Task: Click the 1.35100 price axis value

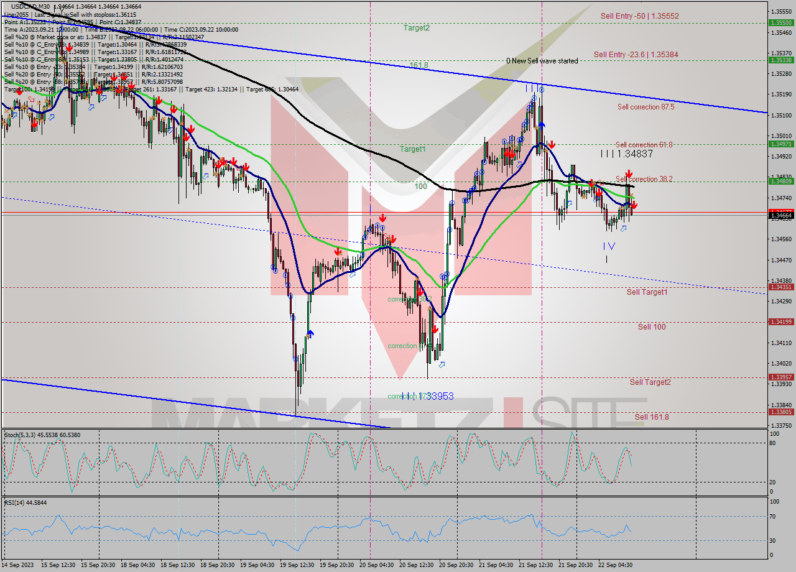Action: pyautogui.click(x=781, y=115)
